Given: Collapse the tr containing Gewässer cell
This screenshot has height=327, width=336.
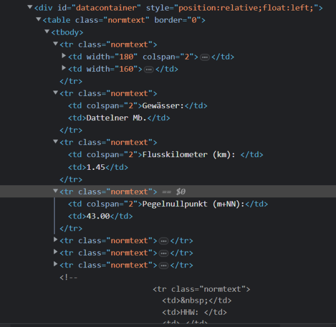Looking at the screenshot, I should coord(56,93).
